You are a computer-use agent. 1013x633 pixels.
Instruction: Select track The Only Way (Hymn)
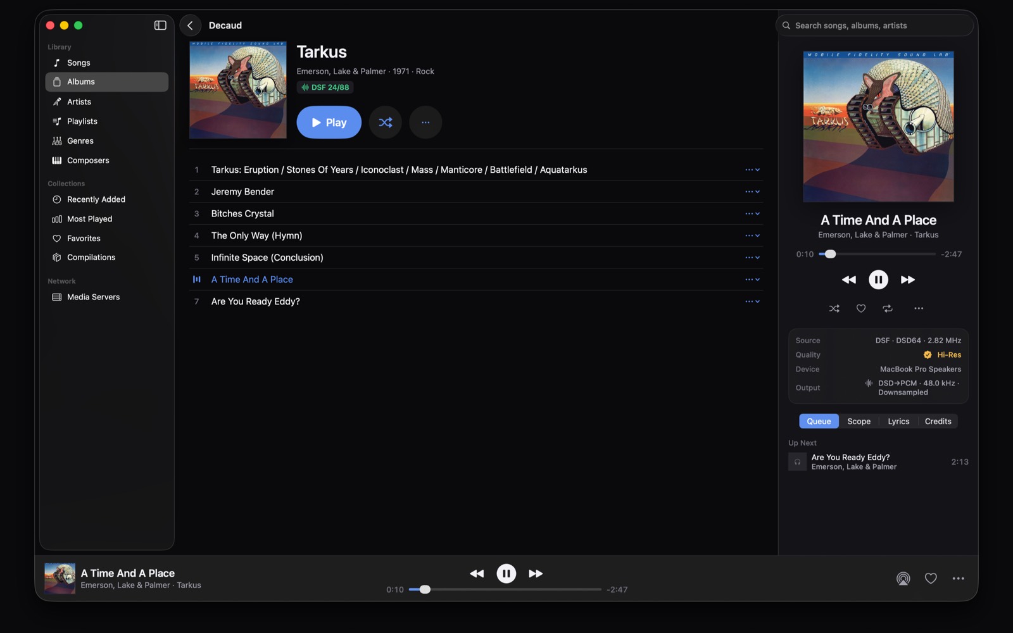476,235
